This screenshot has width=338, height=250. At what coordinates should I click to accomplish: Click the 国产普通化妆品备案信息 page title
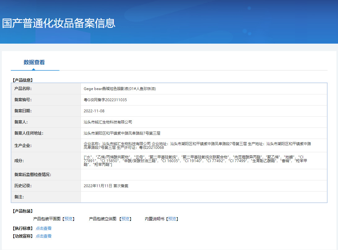(59, 23)
